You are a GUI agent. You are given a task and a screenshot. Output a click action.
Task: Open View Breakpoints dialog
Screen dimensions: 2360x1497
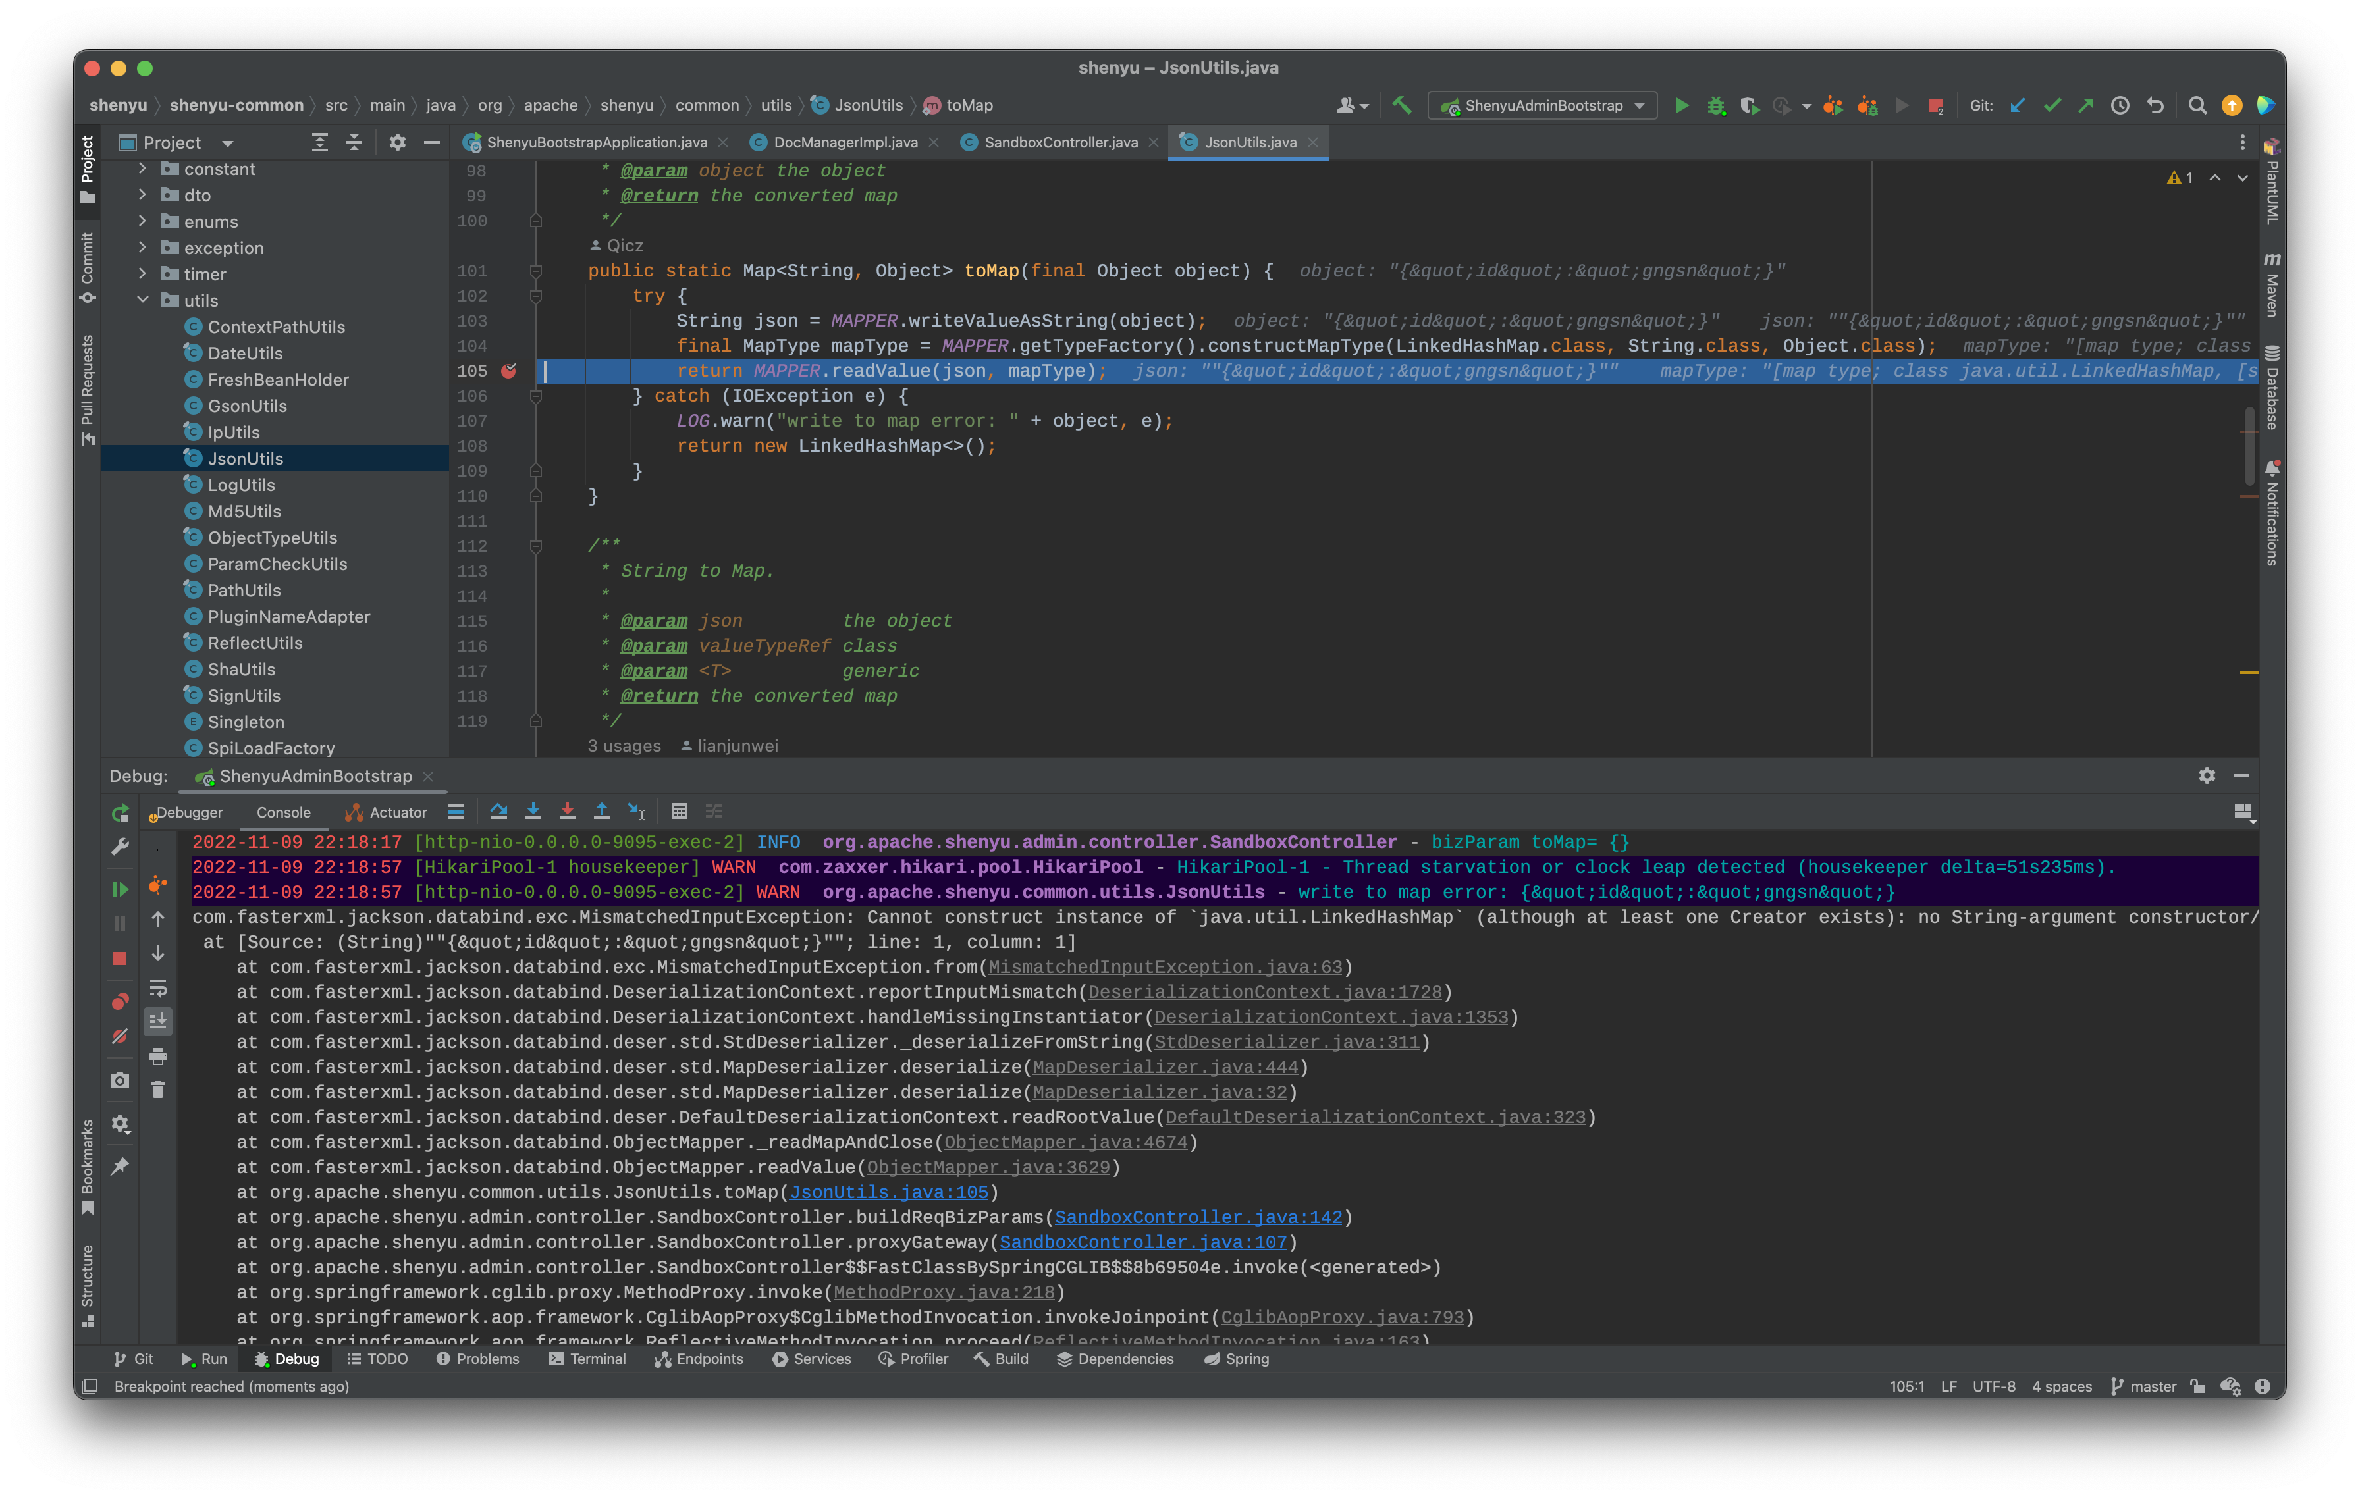click(x=120, y=1001)
